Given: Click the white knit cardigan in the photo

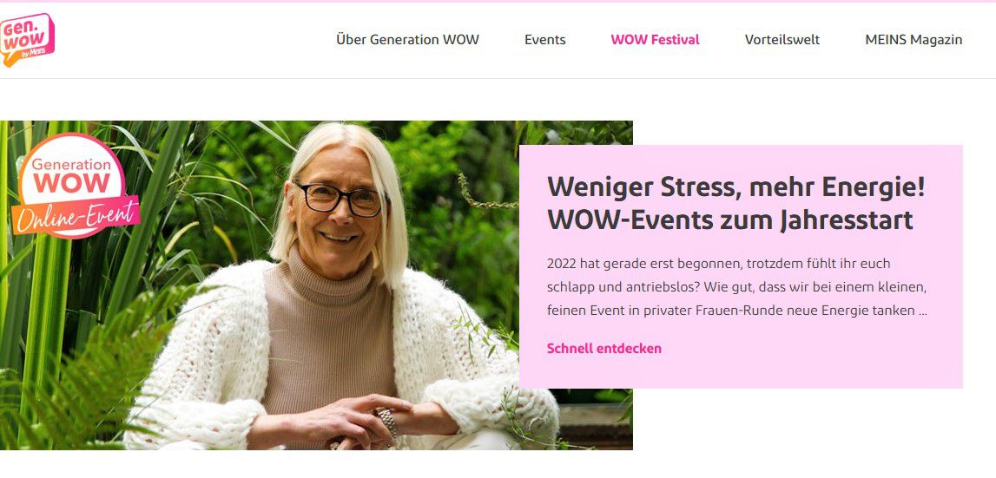Looking at the screenshot, I should point(209,356).
